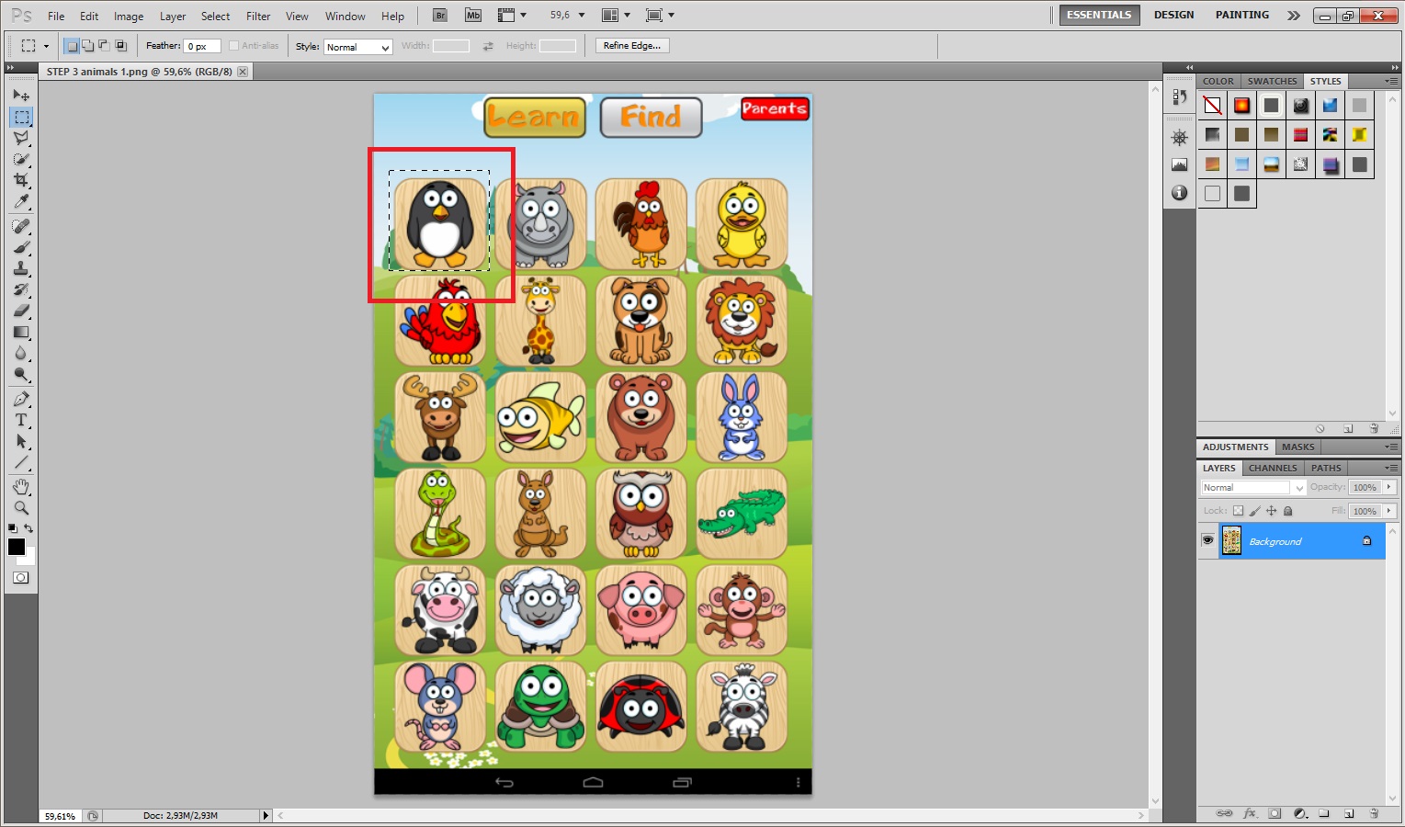Select the Type tool
1405x827 pixels.
point(21,420)
